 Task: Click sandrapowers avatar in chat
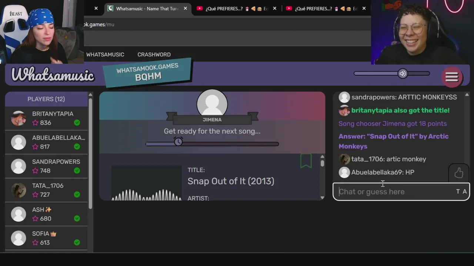344,97
